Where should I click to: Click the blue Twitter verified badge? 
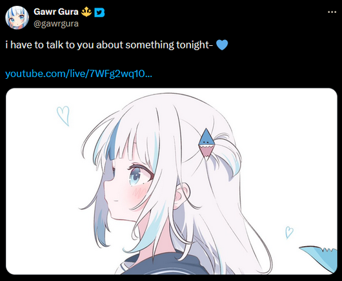pyautogui.click(x=99, y=12)
